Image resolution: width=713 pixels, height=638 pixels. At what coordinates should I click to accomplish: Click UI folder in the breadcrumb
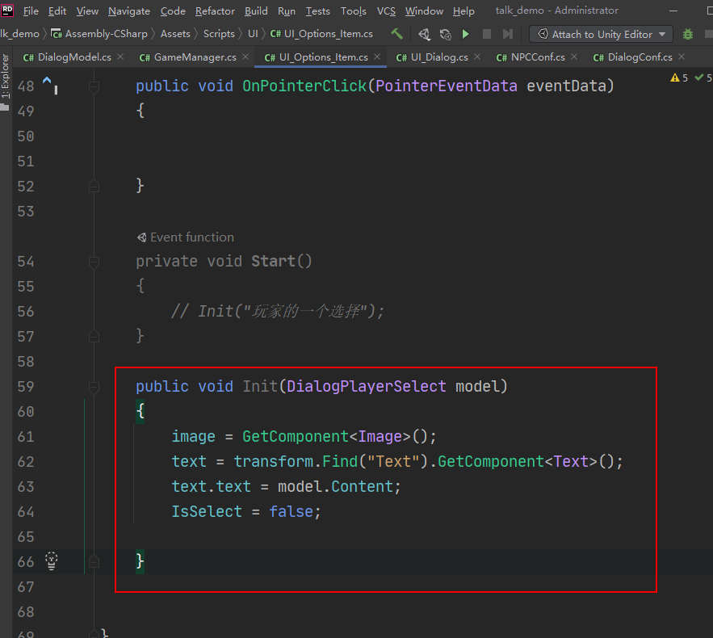point(253,34)
